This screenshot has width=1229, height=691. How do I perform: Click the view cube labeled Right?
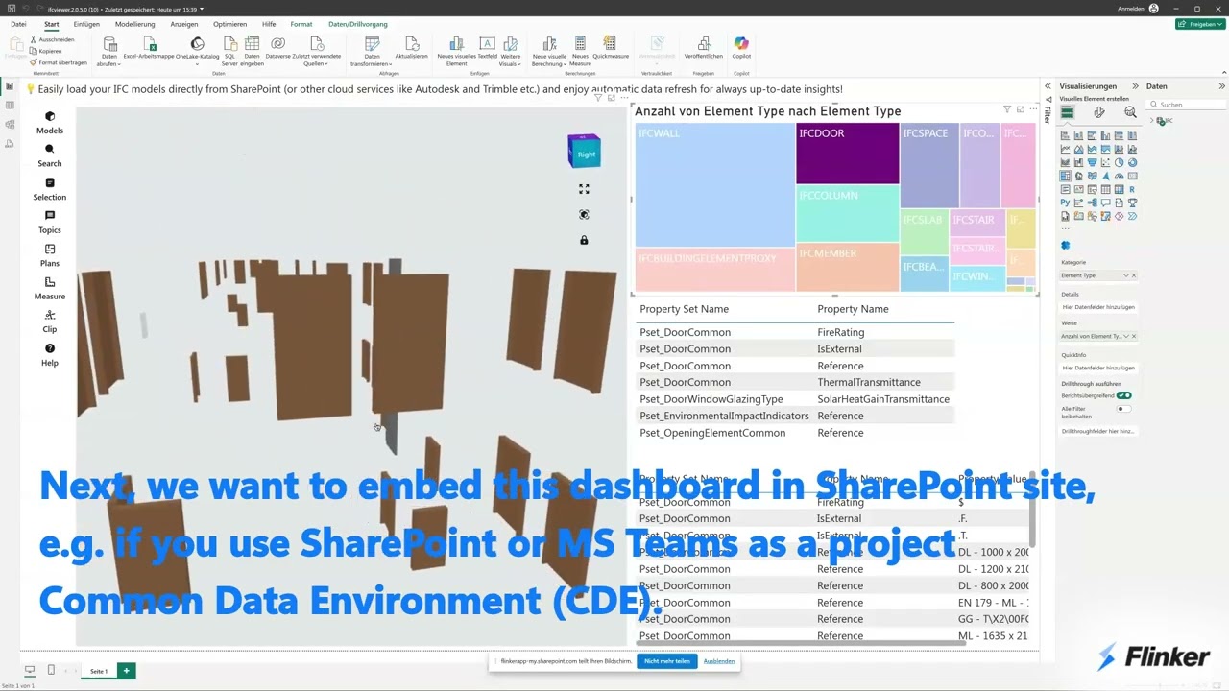[584, 152]
